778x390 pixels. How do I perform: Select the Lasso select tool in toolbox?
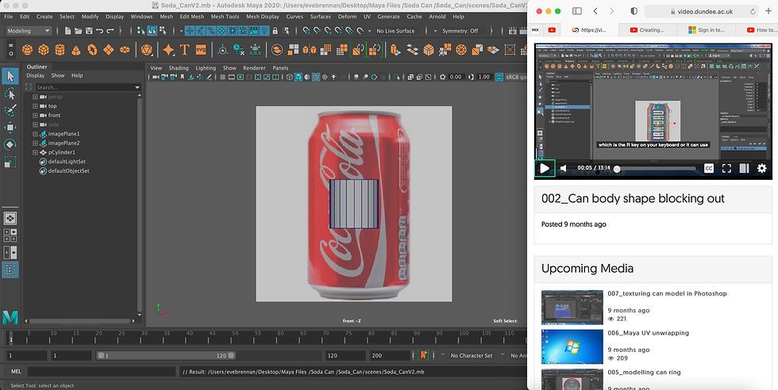[10, 94]
